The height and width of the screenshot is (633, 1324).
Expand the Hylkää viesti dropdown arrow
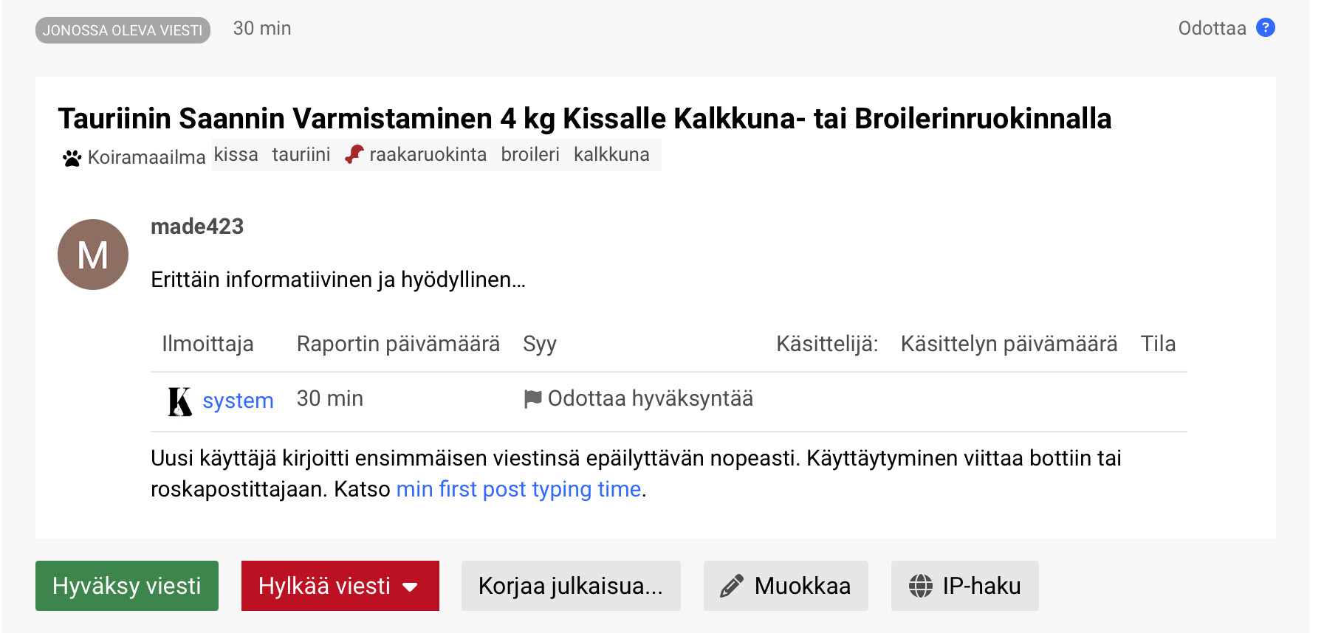tap(411, 587)
